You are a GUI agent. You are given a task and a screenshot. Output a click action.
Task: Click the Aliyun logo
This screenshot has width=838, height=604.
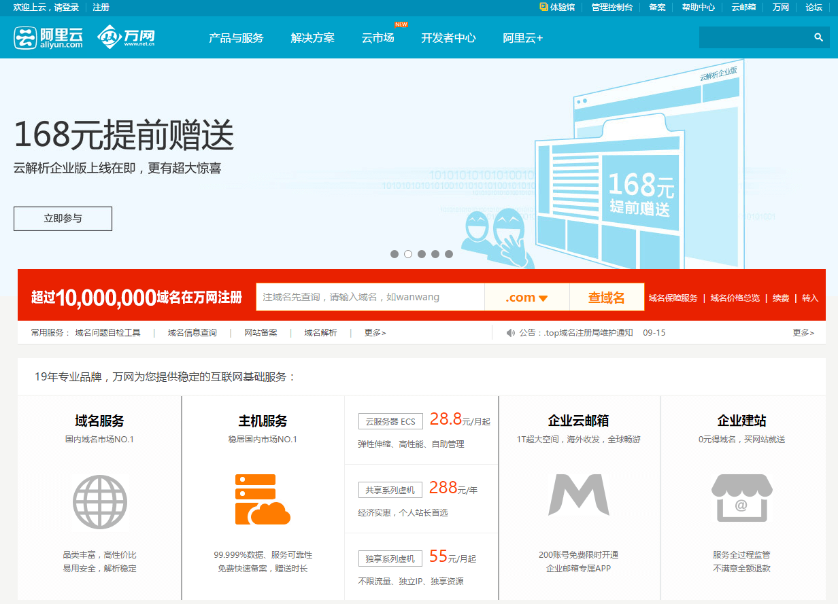(48, 37)
